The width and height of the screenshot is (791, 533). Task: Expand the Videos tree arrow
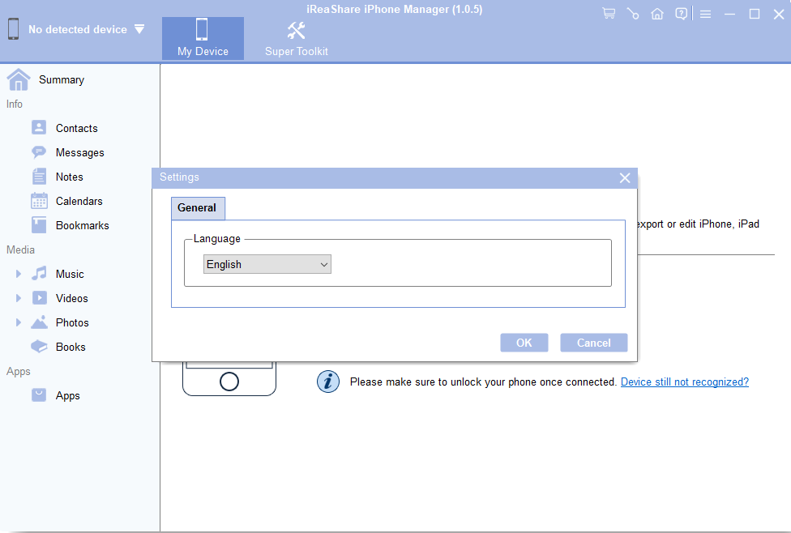tap(18, 298)
